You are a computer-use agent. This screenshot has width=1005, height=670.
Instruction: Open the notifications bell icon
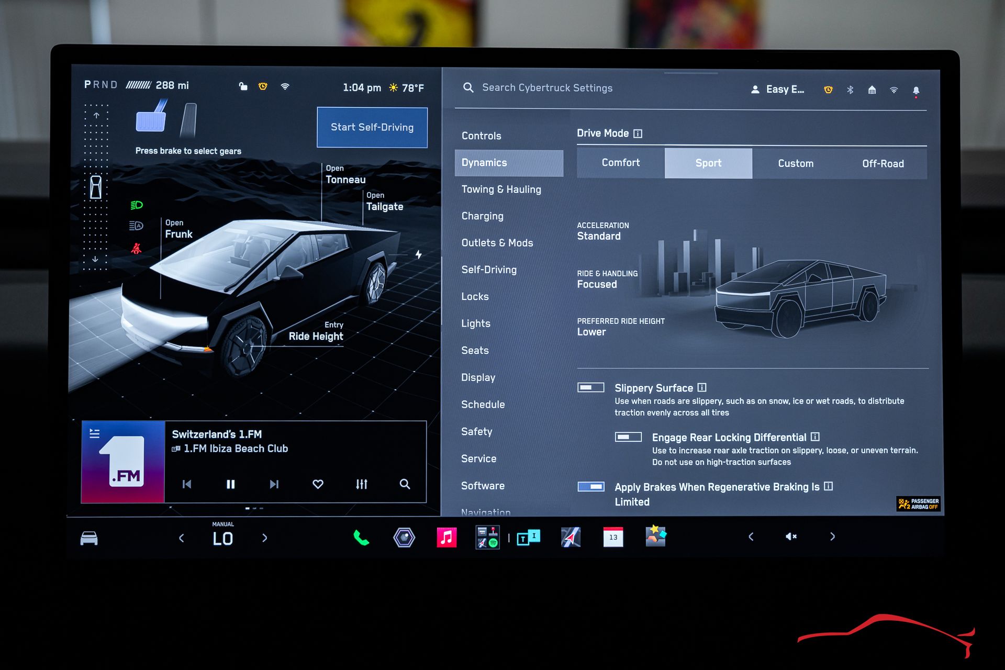pyautogui.click(x=916, y=91)
